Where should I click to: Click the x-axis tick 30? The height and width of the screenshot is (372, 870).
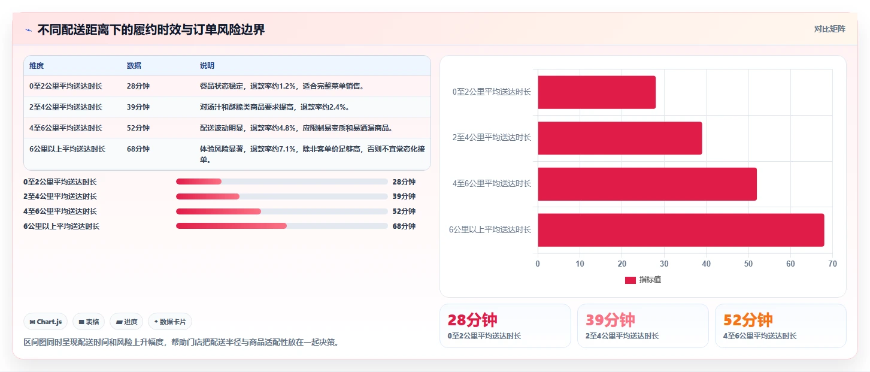(x=664, y=264)
